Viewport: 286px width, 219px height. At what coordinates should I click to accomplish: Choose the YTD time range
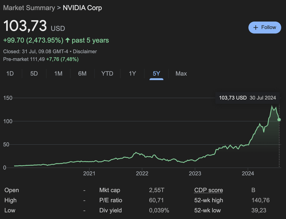tap(107, 74)
